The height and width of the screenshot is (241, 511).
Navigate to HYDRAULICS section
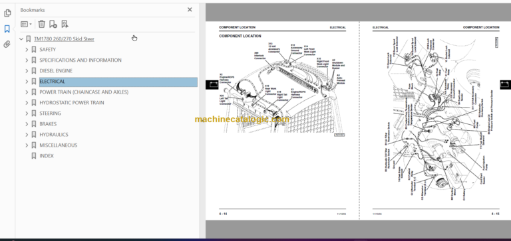coord(54,135)
